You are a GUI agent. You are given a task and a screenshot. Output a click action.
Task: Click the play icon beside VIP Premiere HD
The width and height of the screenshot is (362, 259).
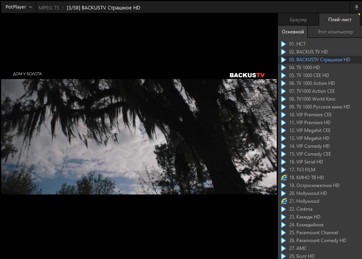coord(283,122)
